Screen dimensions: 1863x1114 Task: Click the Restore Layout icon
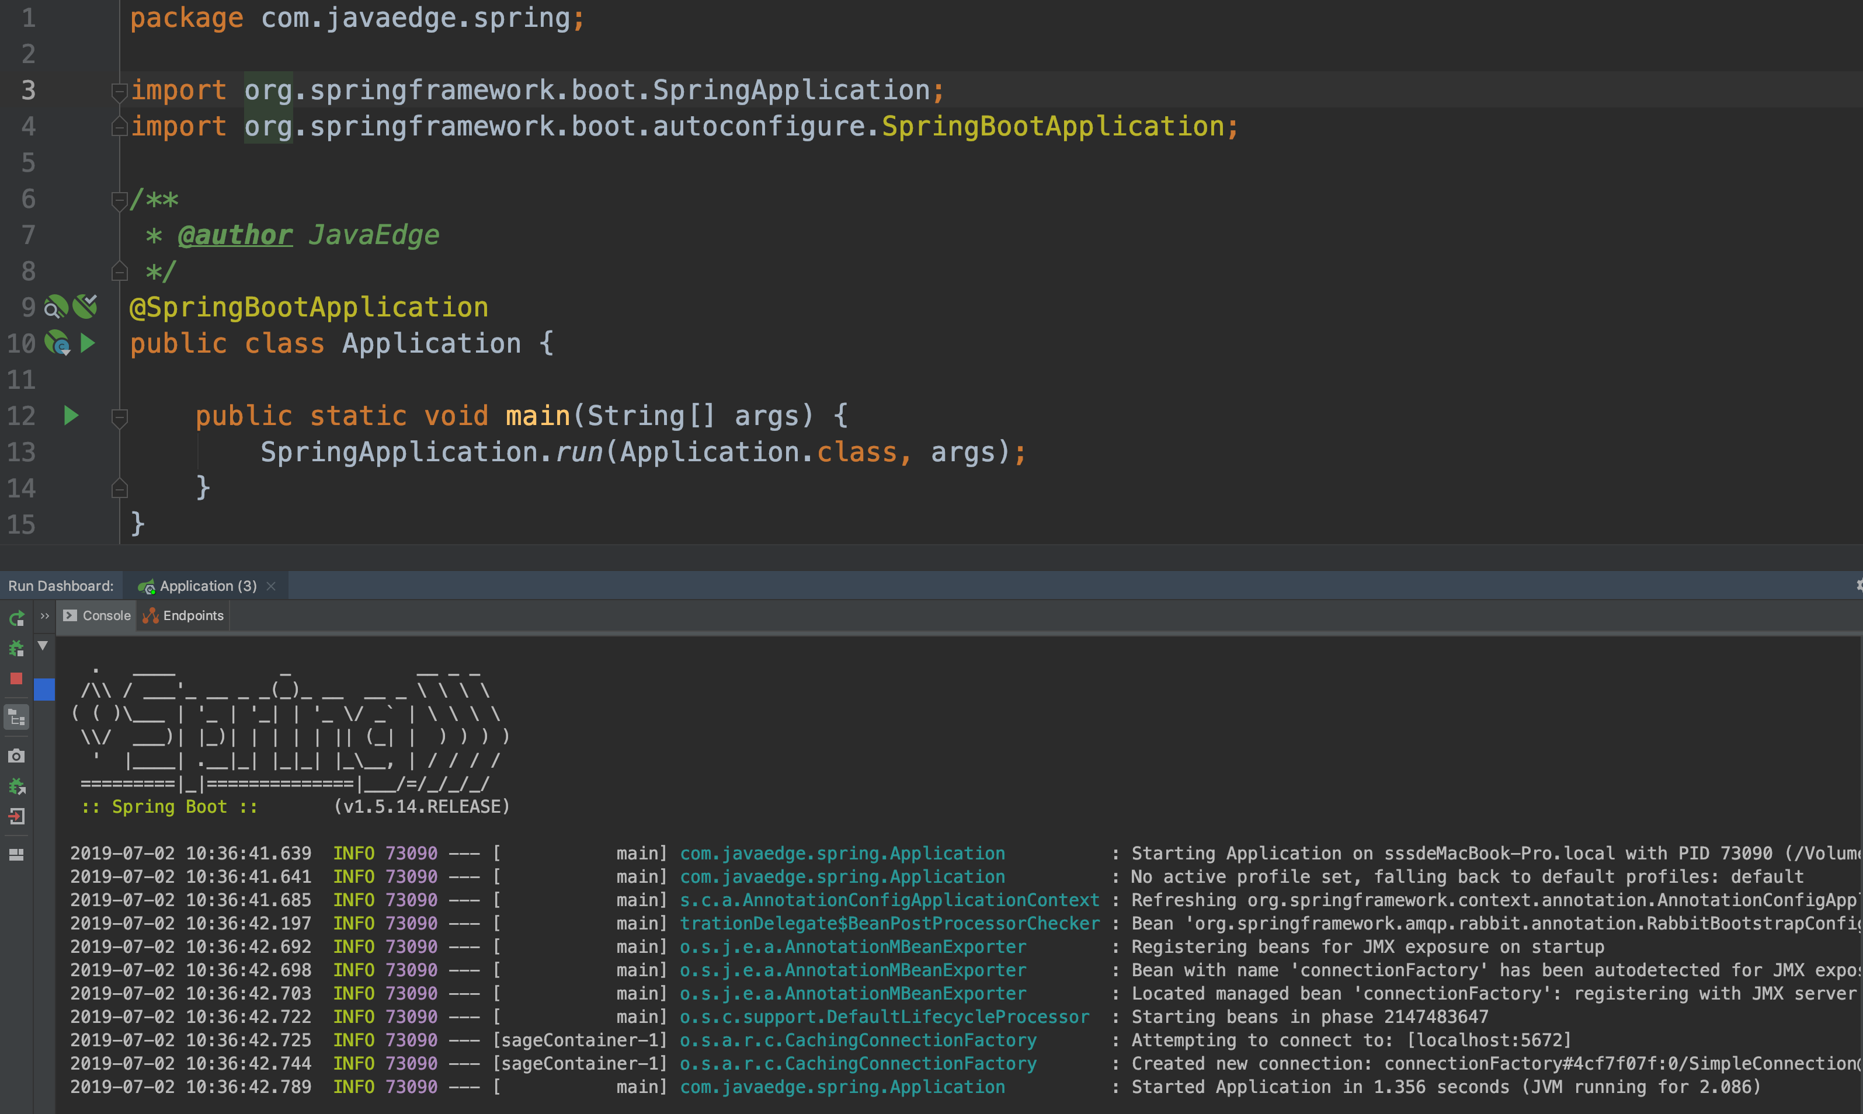[x=16, y=854]
